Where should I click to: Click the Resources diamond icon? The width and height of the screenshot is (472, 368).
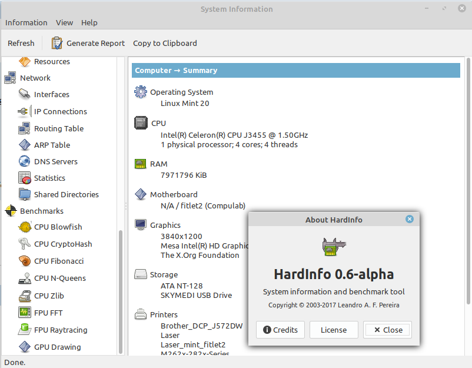24,61
